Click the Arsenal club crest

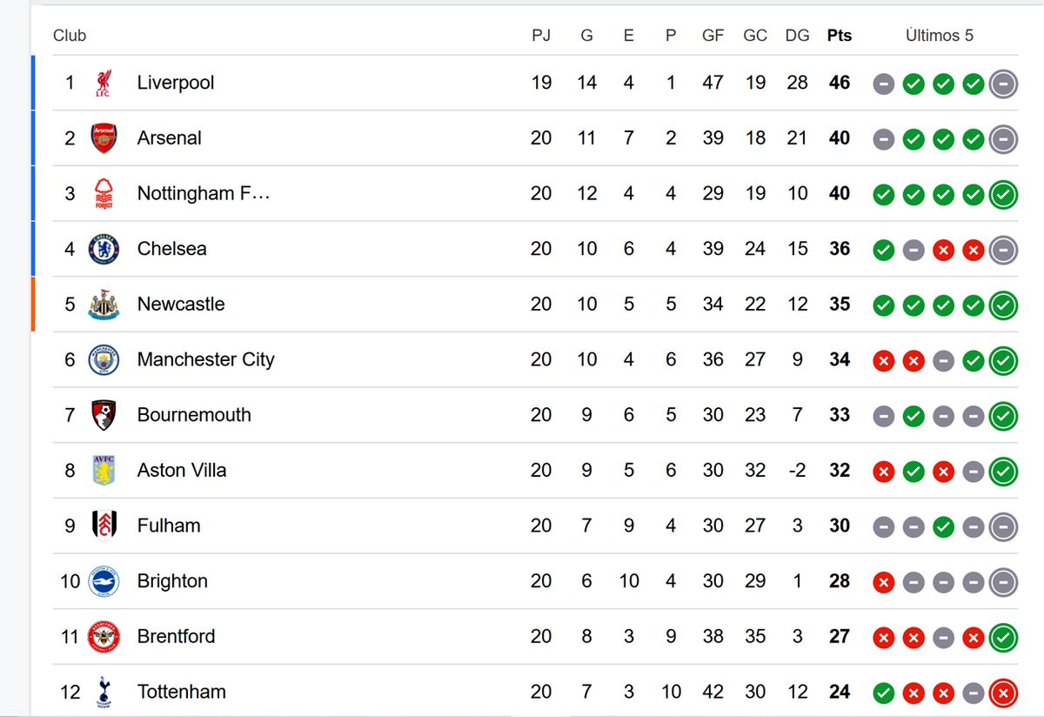(104, 138)
